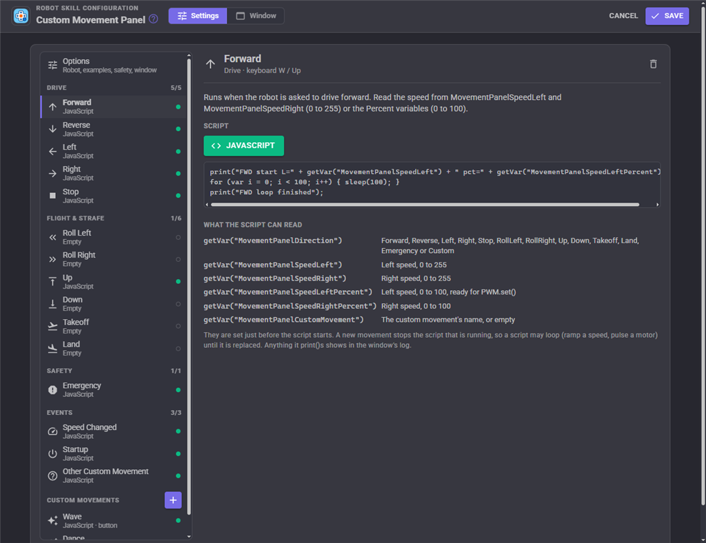Image resolution: width=706 pixels, height=543 pixels.
Task: Select the Stop square icon
Action: tap(52, 196)
